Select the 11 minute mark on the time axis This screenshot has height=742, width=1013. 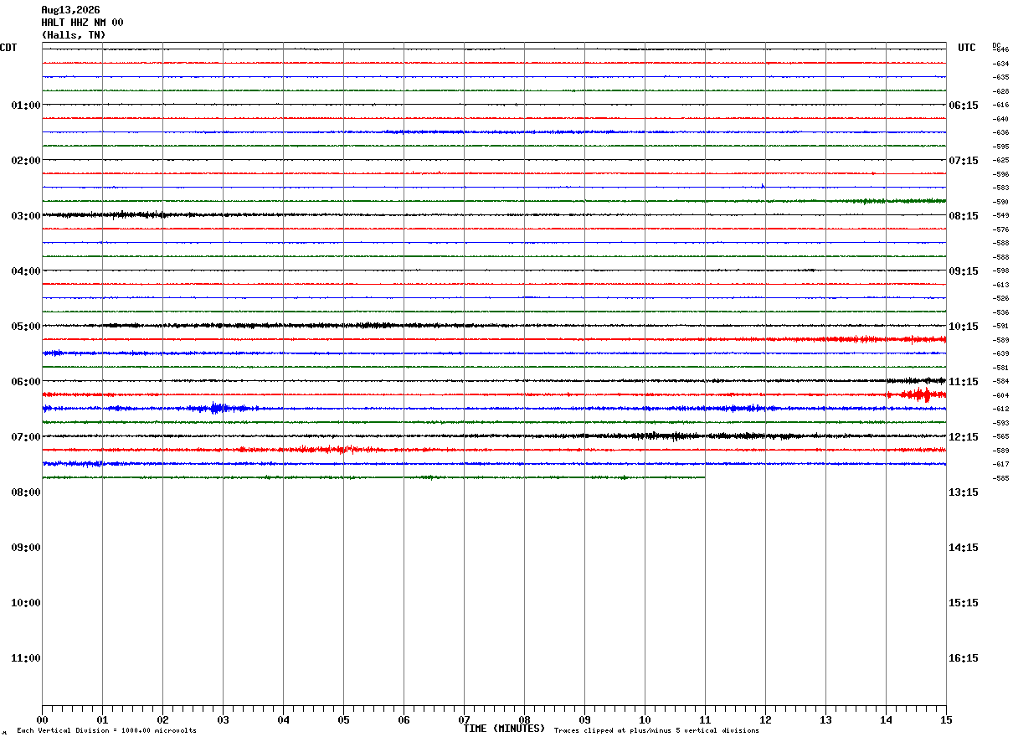(x=705, y=719)
